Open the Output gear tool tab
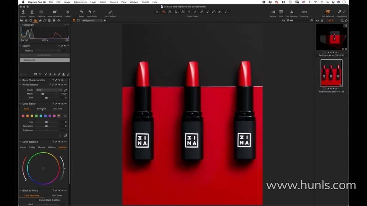Viewport: 367px width, 206px height. [58, 21]
